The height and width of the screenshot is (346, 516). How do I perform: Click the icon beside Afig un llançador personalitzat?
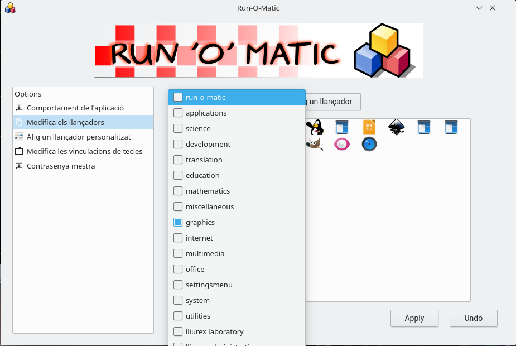point(19,137)
